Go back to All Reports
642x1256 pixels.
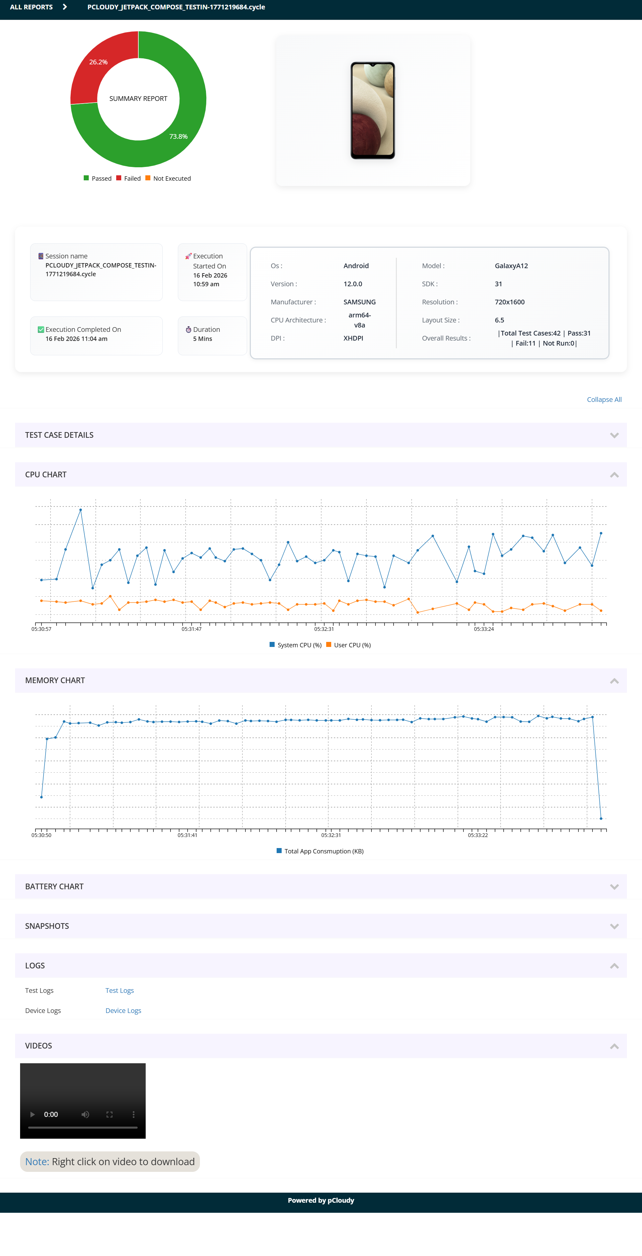pyautogui.click(x=31, y=7)
